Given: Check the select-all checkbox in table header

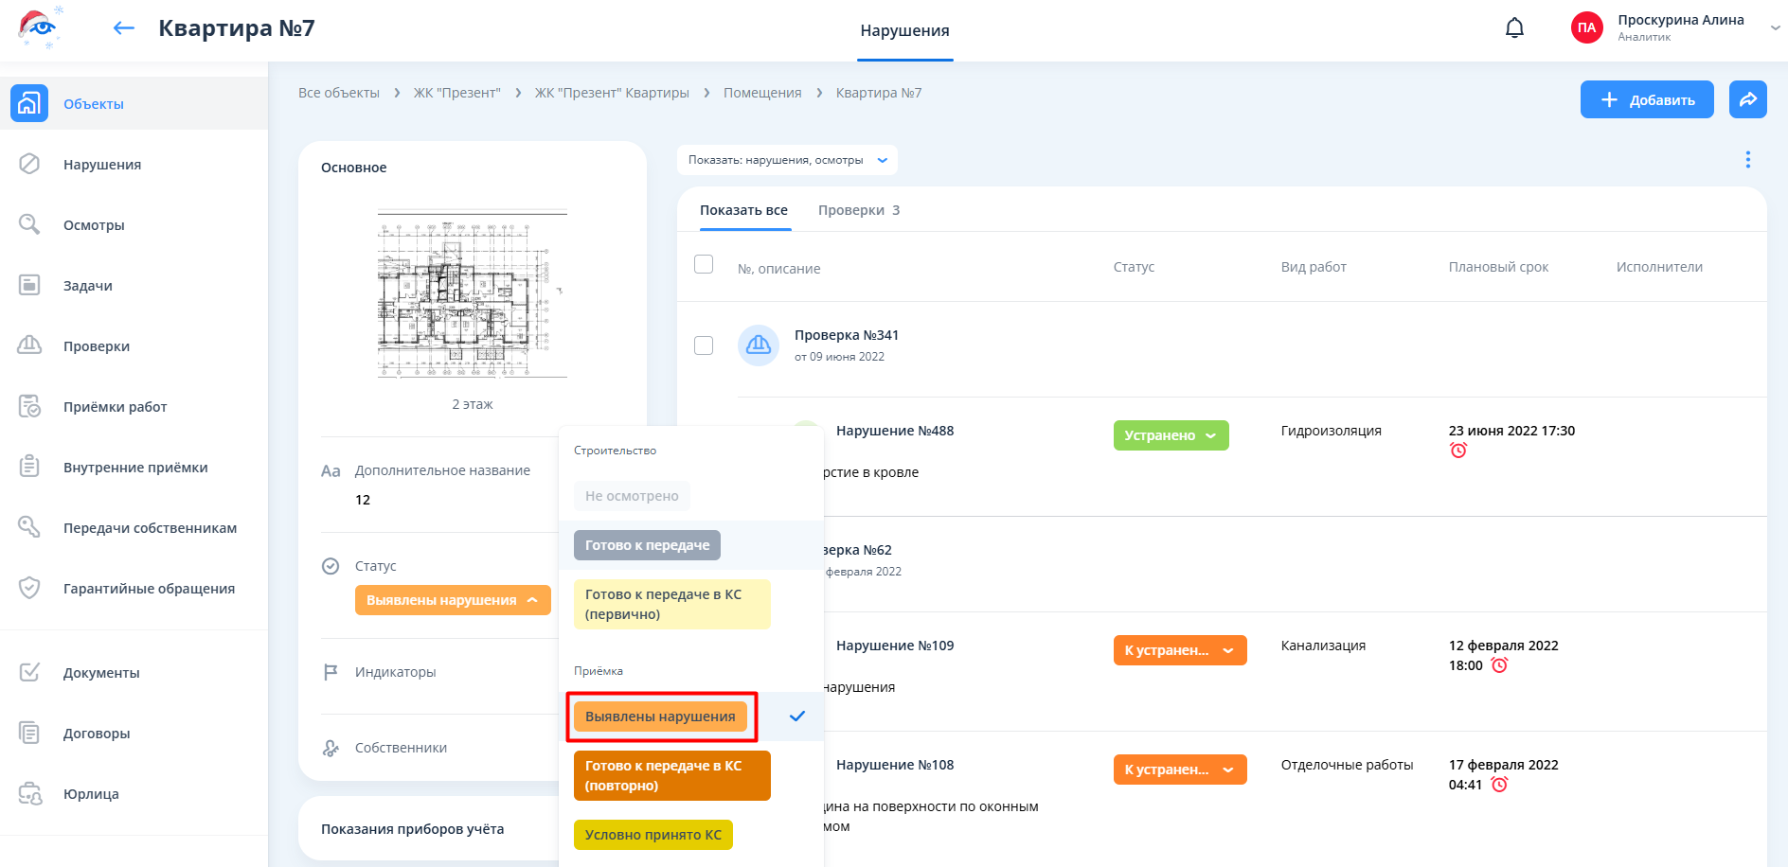Looking at the screenshot, I should [x=704, y=265].
